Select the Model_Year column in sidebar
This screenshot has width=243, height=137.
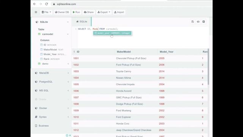[53, 54]
